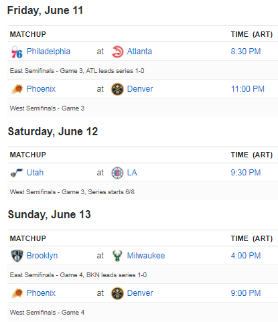
Task: Open the Milwaukee team link
Action: 146,256
